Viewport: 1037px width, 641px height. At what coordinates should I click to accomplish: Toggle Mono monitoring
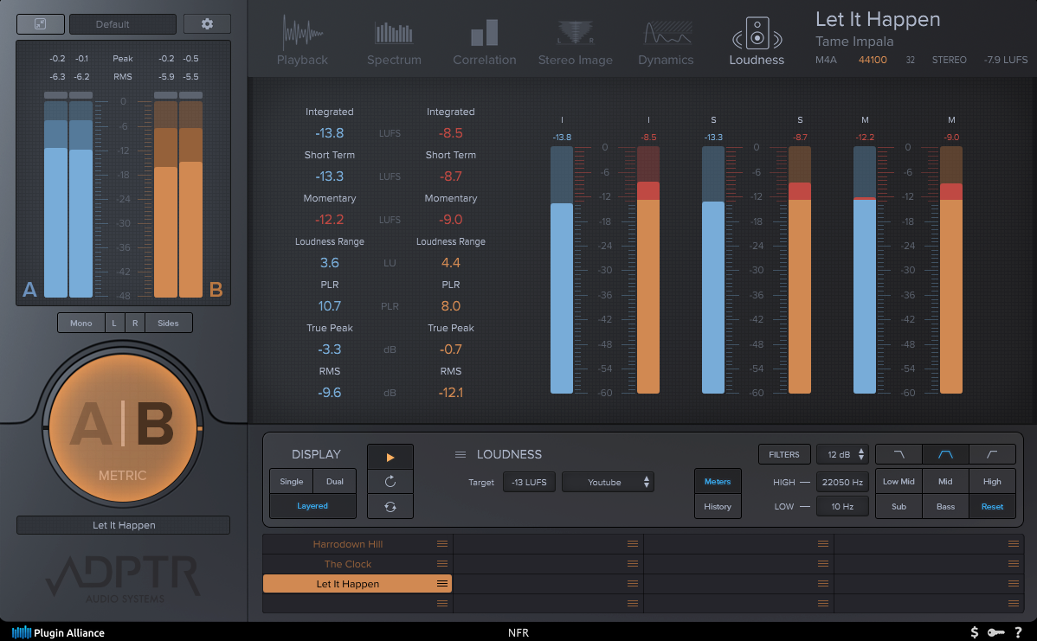click(x=81, y=324)
